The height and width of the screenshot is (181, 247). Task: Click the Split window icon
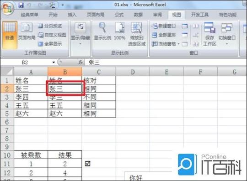(x=185, y=26)
